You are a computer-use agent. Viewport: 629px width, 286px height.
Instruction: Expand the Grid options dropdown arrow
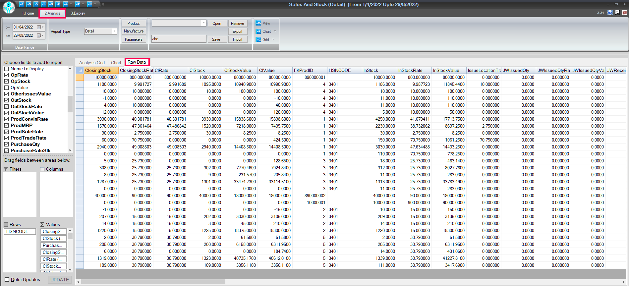[273, 39]
